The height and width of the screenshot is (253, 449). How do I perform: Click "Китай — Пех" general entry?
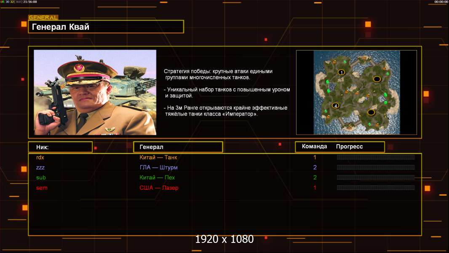pos(157,178)
